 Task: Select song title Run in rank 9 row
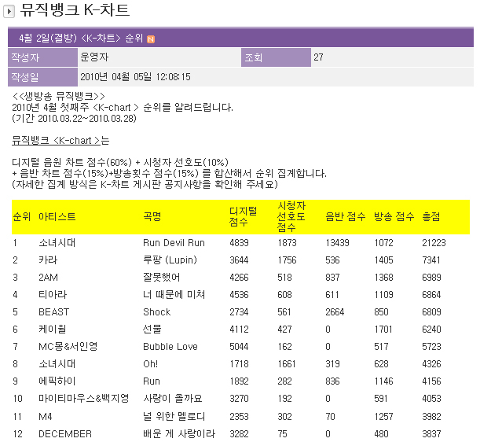tap(152, 381)
